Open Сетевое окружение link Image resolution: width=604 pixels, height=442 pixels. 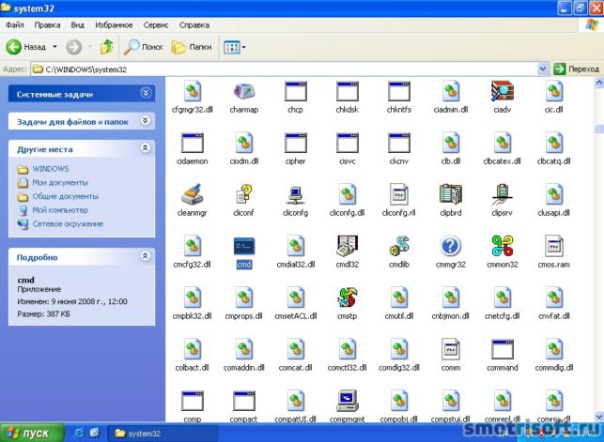(68, 224)
